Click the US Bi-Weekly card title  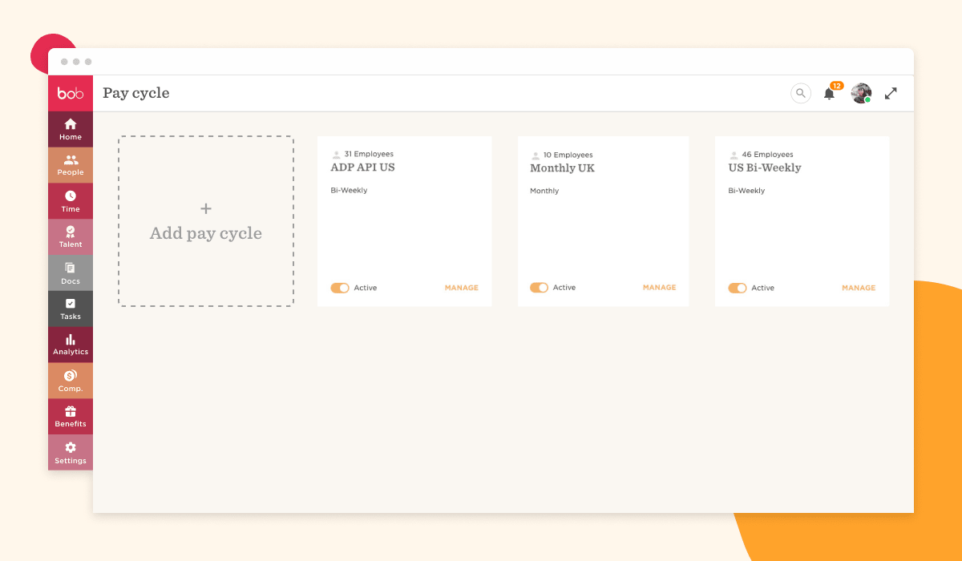(765, 167)
